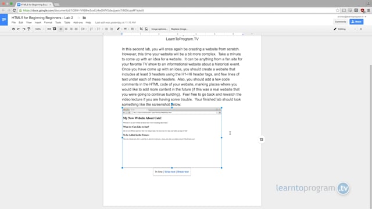Redo the last action
This screenshot has height=209, width=372.
pyautogui.click(x=24, y=29)
